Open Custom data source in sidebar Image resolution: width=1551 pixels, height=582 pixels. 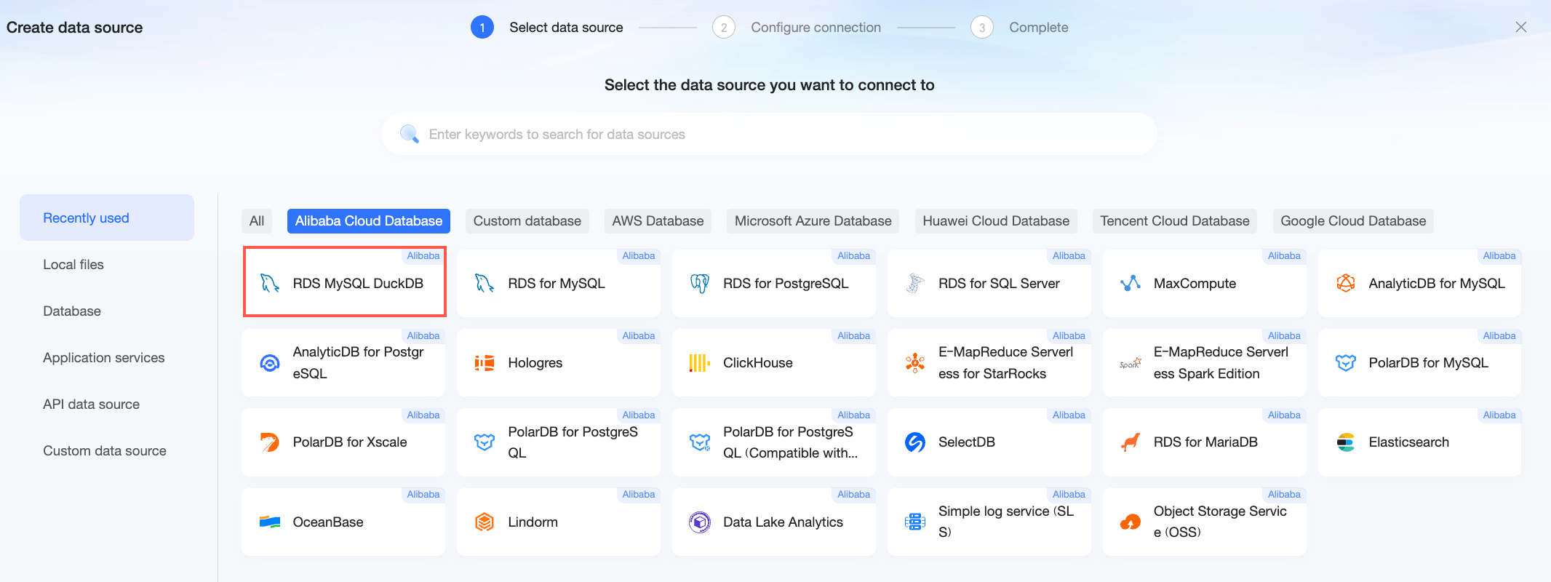click(x=107, y=450)
